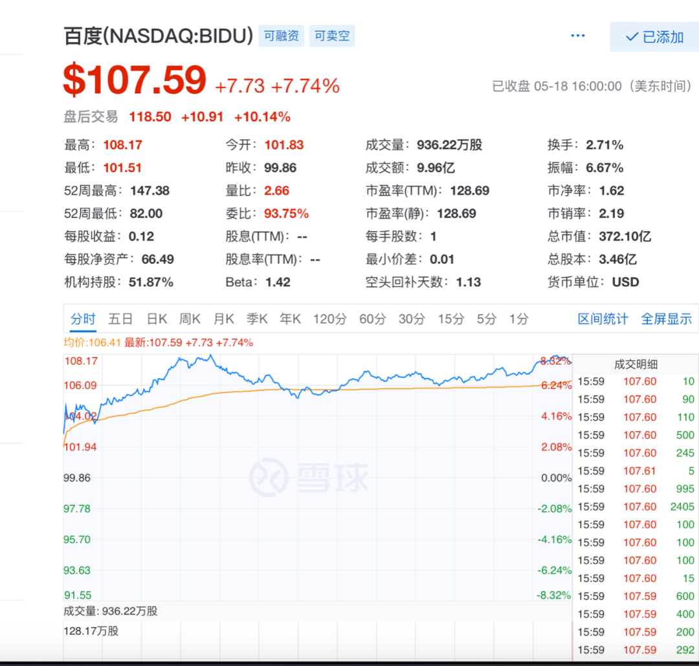This screenshot has width=699, height=666.
Task: Click the 可卖空 tag
Action: pyautogui.click(x=332, y=36)
